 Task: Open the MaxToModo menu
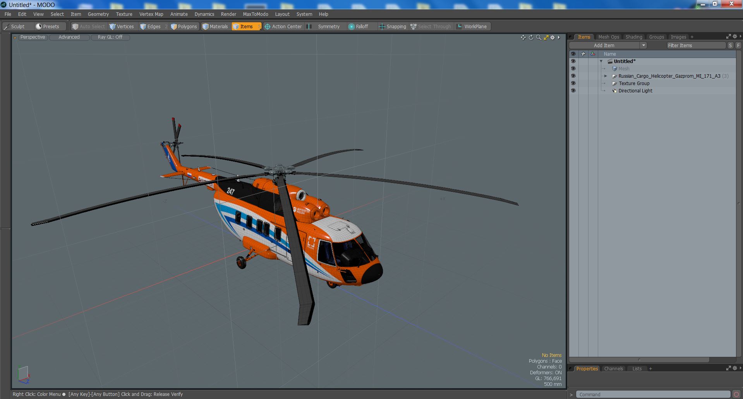pyautogui.click(x=256, y=14)
